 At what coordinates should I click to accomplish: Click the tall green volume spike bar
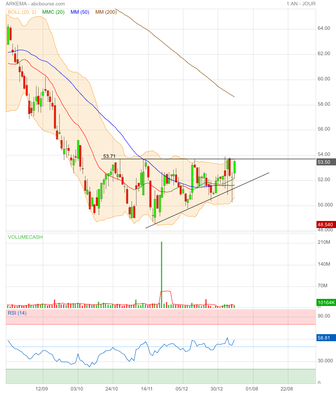click(161, 274)
